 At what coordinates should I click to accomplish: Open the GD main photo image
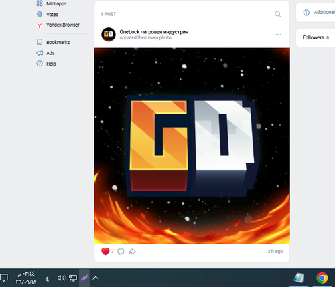(192, 146)
